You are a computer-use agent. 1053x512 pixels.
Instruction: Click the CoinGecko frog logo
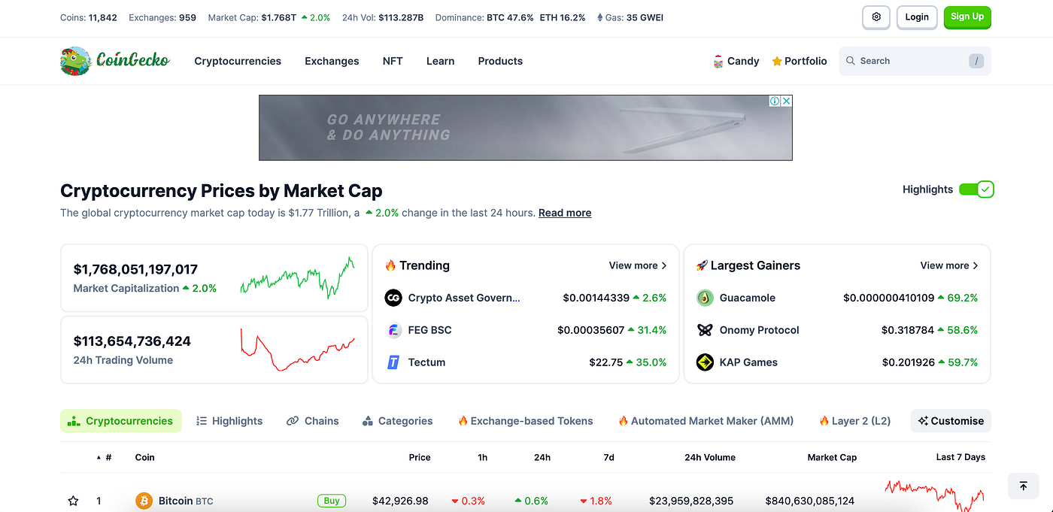click(x=74, y=61)
